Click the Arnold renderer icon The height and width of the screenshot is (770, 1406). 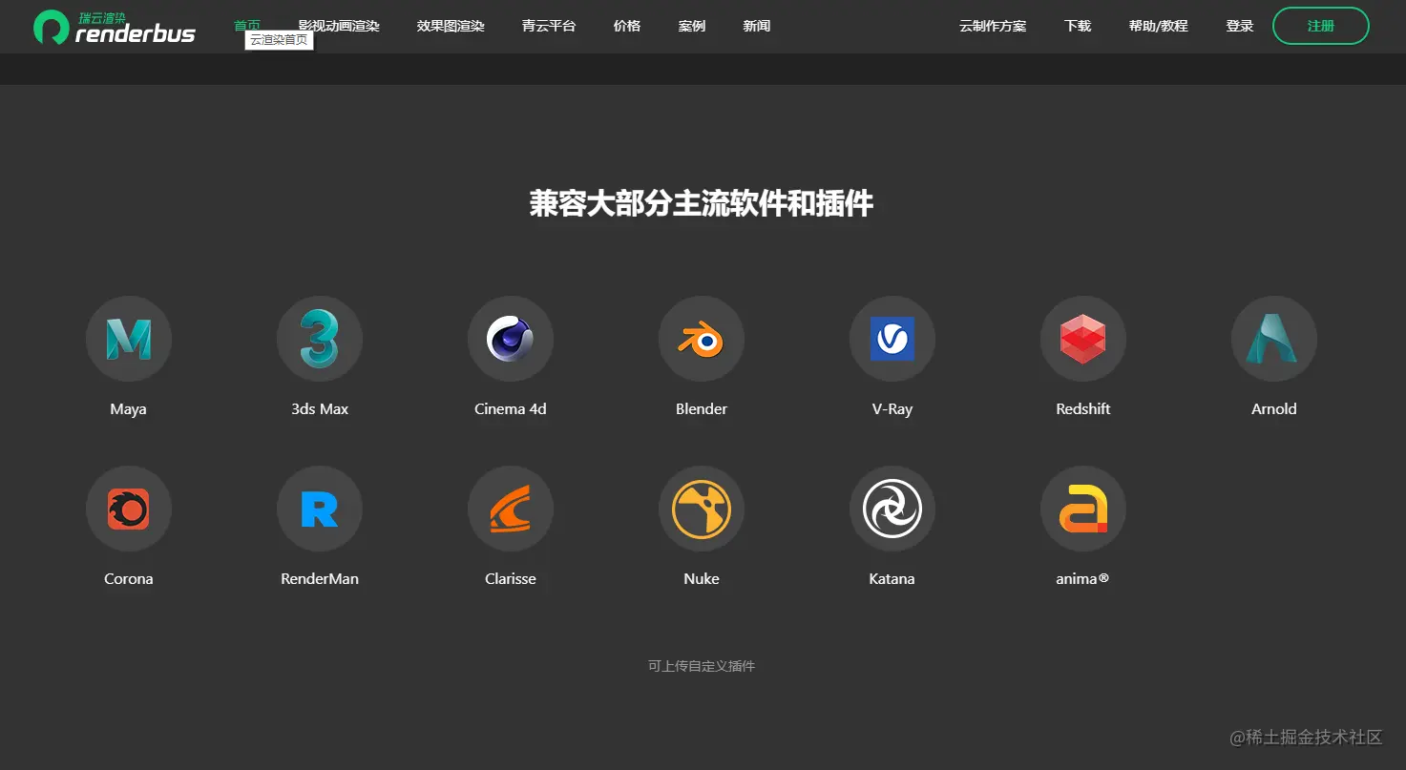point(1273,338)
